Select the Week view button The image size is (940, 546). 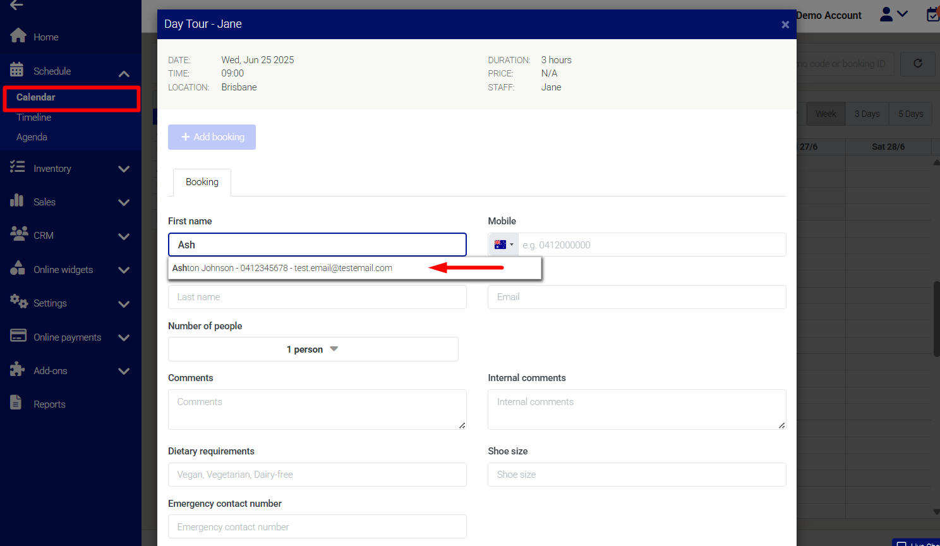826,114
